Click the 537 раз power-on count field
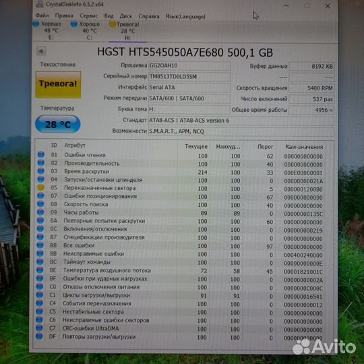This screenshot has height=364, width=364. (311, 99)
